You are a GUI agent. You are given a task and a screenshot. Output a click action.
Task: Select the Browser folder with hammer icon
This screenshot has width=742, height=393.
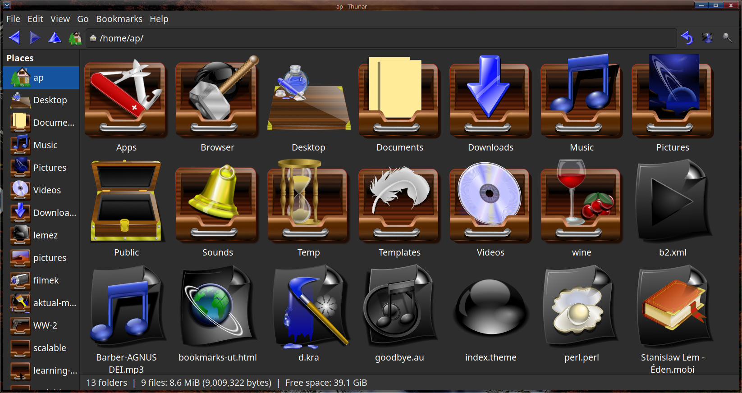(217, 105)
